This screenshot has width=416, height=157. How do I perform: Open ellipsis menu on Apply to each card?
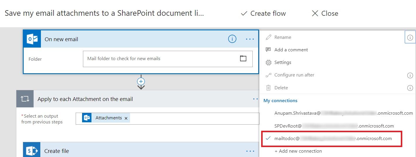pyautogui.click(x=256, y=99)
